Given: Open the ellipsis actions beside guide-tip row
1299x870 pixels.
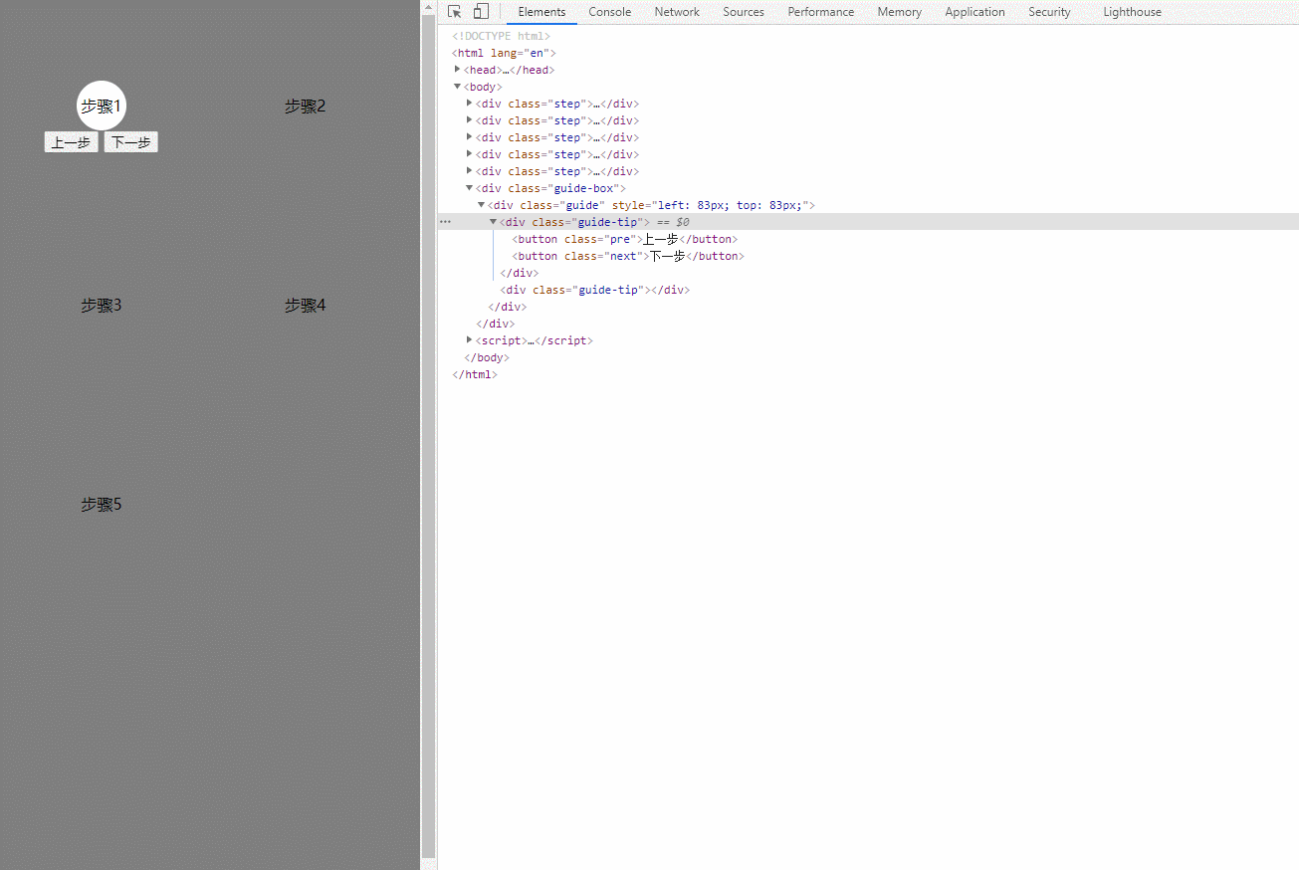Looking at the screenshot, I should (445, 222).
